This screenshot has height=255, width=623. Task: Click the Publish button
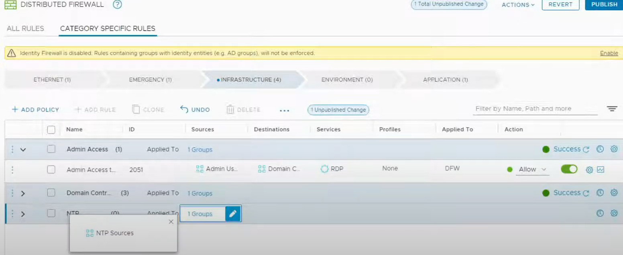tap(604, 4)
